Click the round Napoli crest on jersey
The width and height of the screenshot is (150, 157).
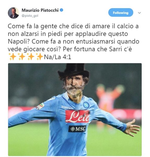pos(86,105)
